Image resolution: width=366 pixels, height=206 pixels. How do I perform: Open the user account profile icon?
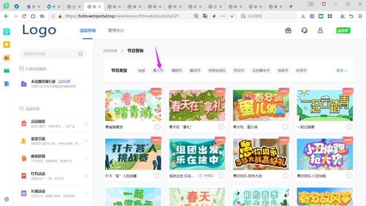pyautogui.click(x=320, y=30)
